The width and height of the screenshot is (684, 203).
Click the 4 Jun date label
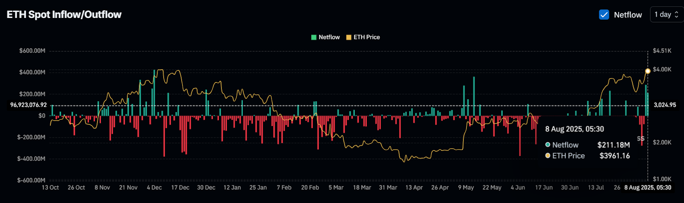point(518,188)
